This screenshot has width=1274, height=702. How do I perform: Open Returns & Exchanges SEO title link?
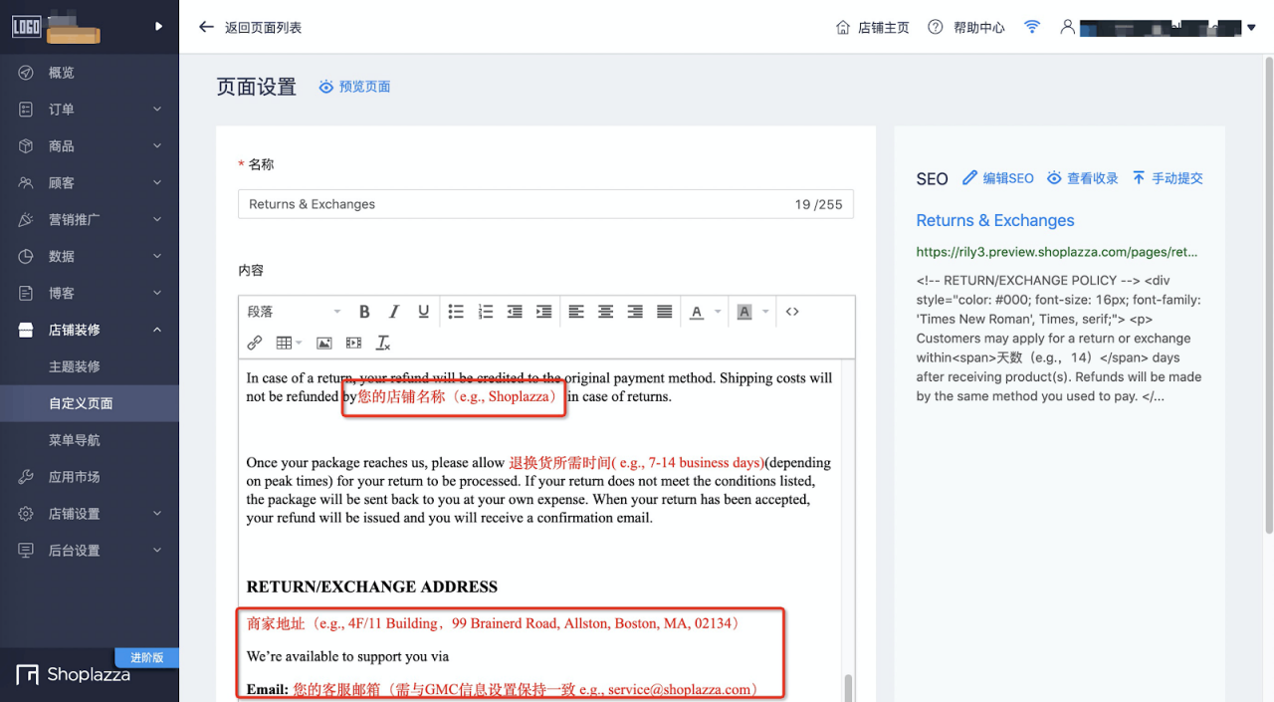(x=995, y=220)
